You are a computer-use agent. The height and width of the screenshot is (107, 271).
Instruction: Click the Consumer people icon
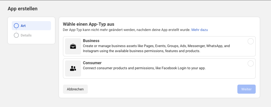point(73,68)
